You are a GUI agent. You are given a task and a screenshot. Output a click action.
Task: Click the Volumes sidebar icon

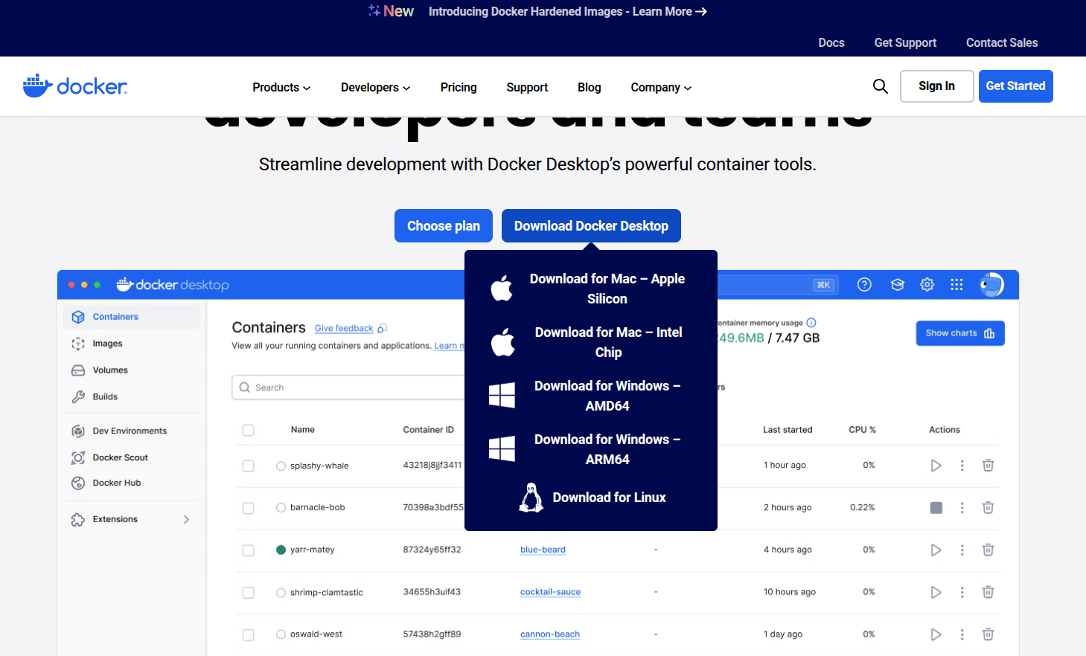[x=78, y=370]
